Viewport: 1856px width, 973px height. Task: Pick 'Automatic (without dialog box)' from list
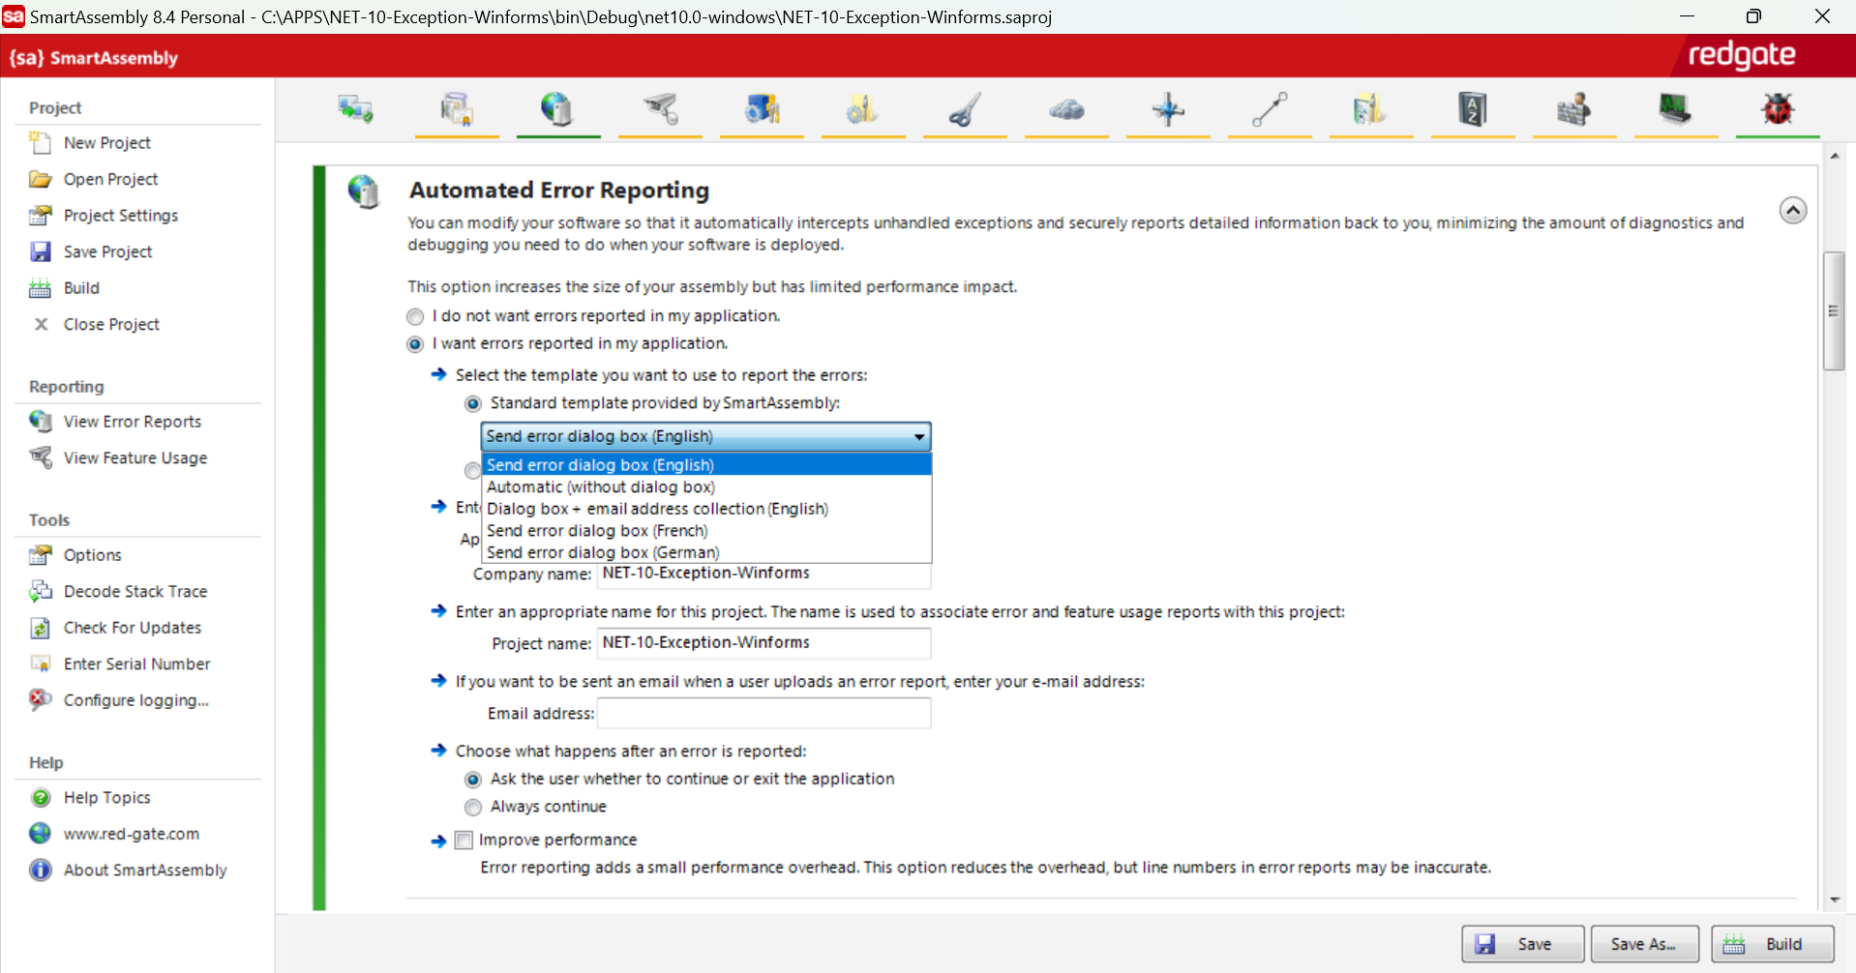(706, 487)
